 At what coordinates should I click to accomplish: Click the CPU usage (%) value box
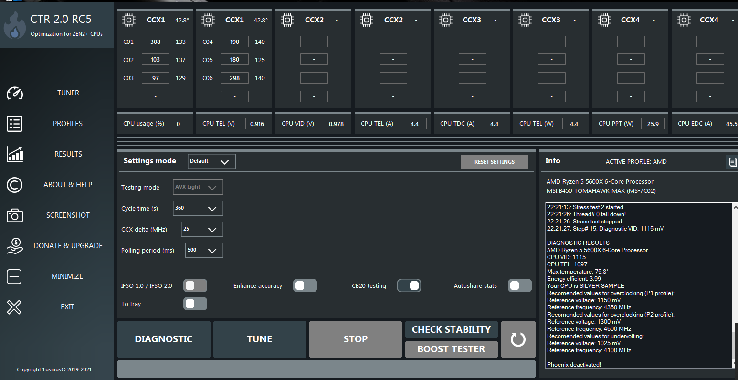pyautogui.click(x=179, y=124)
